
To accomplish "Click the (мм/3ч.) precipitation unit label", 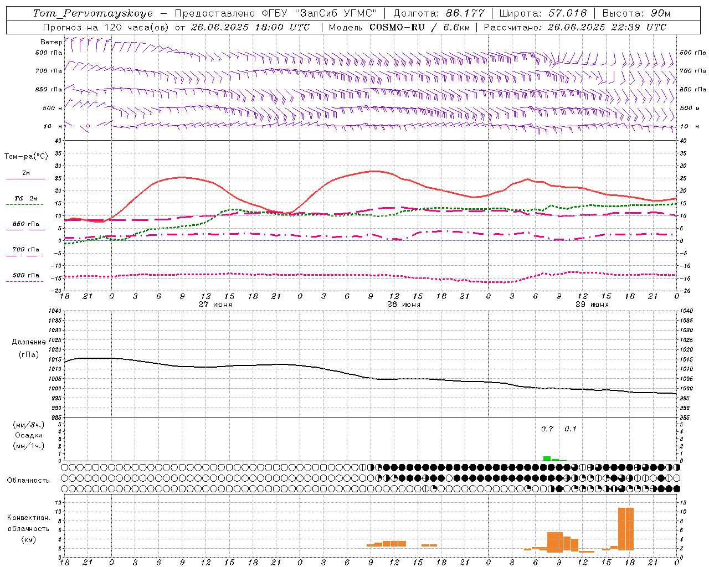I will (29, 425).
